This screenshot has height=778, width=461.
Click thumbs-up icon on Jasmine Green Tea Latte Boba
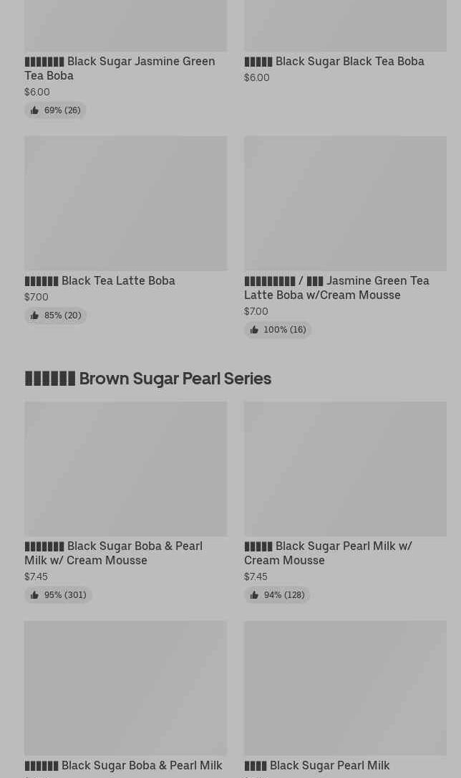(x=254, y=330)
